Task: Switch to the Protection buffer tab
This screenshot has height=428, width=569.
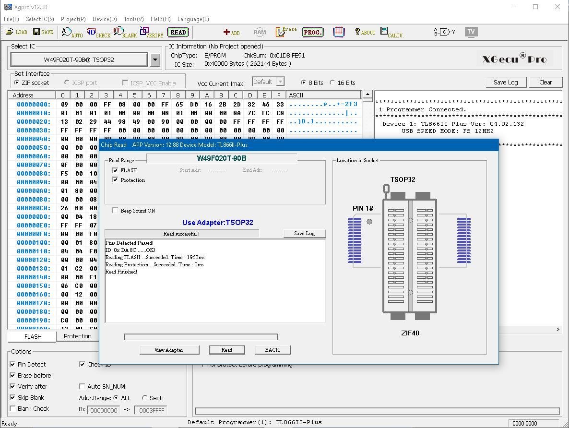Action: point(78,336)
